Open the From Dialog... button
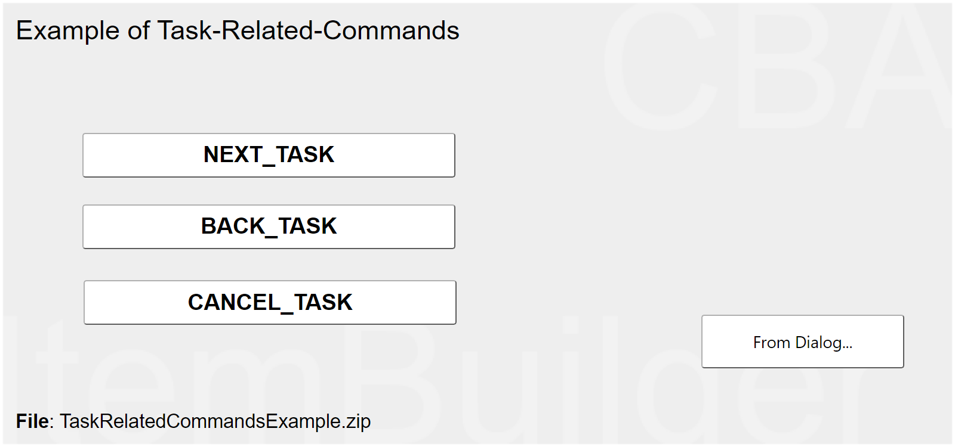 [802, 342]
